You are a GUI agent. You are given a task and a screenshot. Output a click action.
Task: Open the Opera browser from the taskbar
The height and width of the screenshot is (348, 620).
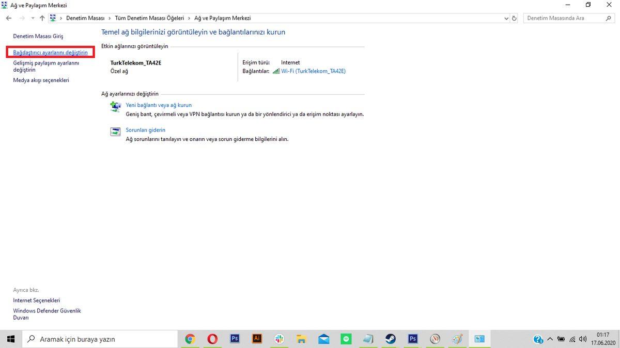pyautogui.click(x=212, y=339)
